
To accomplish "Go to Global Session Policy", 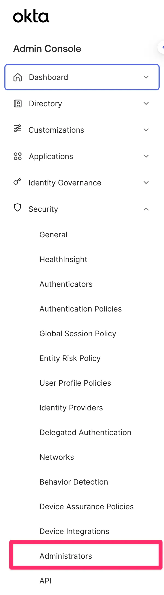I will point(78,333).
